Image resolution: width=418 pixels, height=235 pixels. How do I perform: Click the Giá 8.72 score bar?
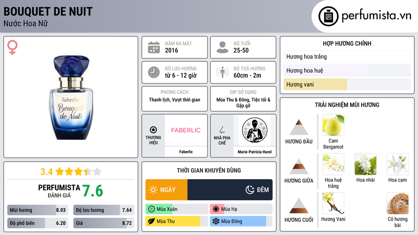[104, 223]
